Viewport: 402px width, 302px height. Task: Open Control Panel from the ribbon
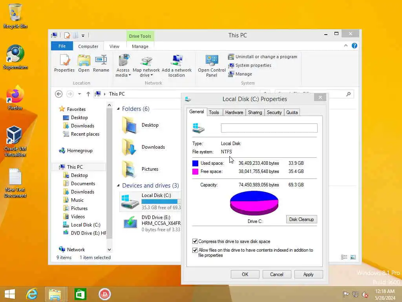pos(212,66)
